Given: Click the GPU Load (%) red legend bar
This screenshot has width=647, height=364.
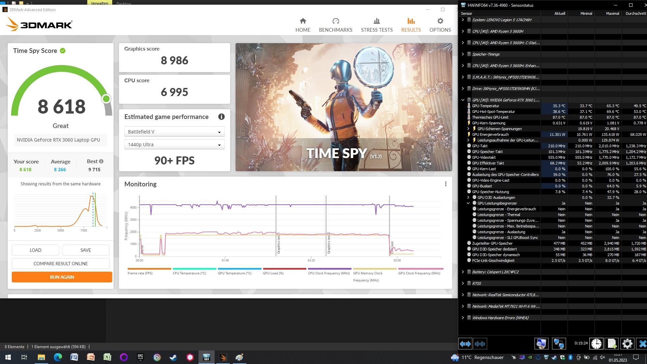Looking at the screenshot, I should [285, 269].
